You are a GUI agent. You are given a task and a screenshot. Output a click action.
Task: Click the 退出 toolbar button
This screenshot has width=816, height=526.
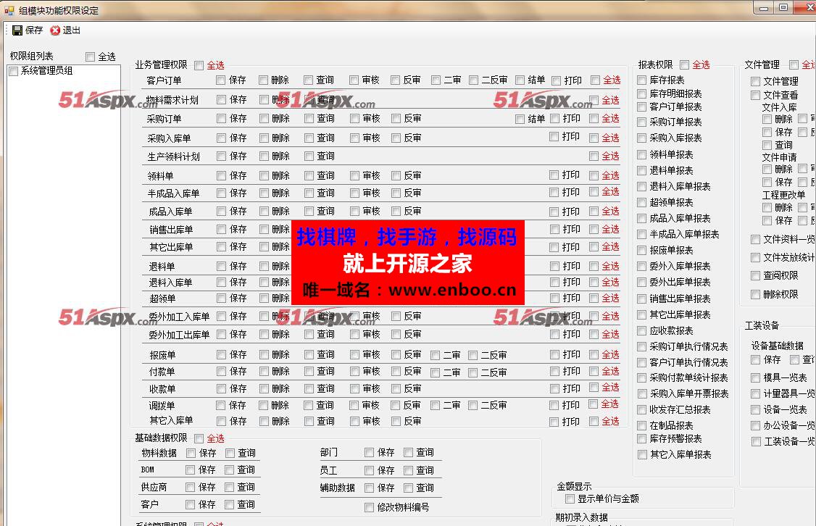click(x=65, y=30)
